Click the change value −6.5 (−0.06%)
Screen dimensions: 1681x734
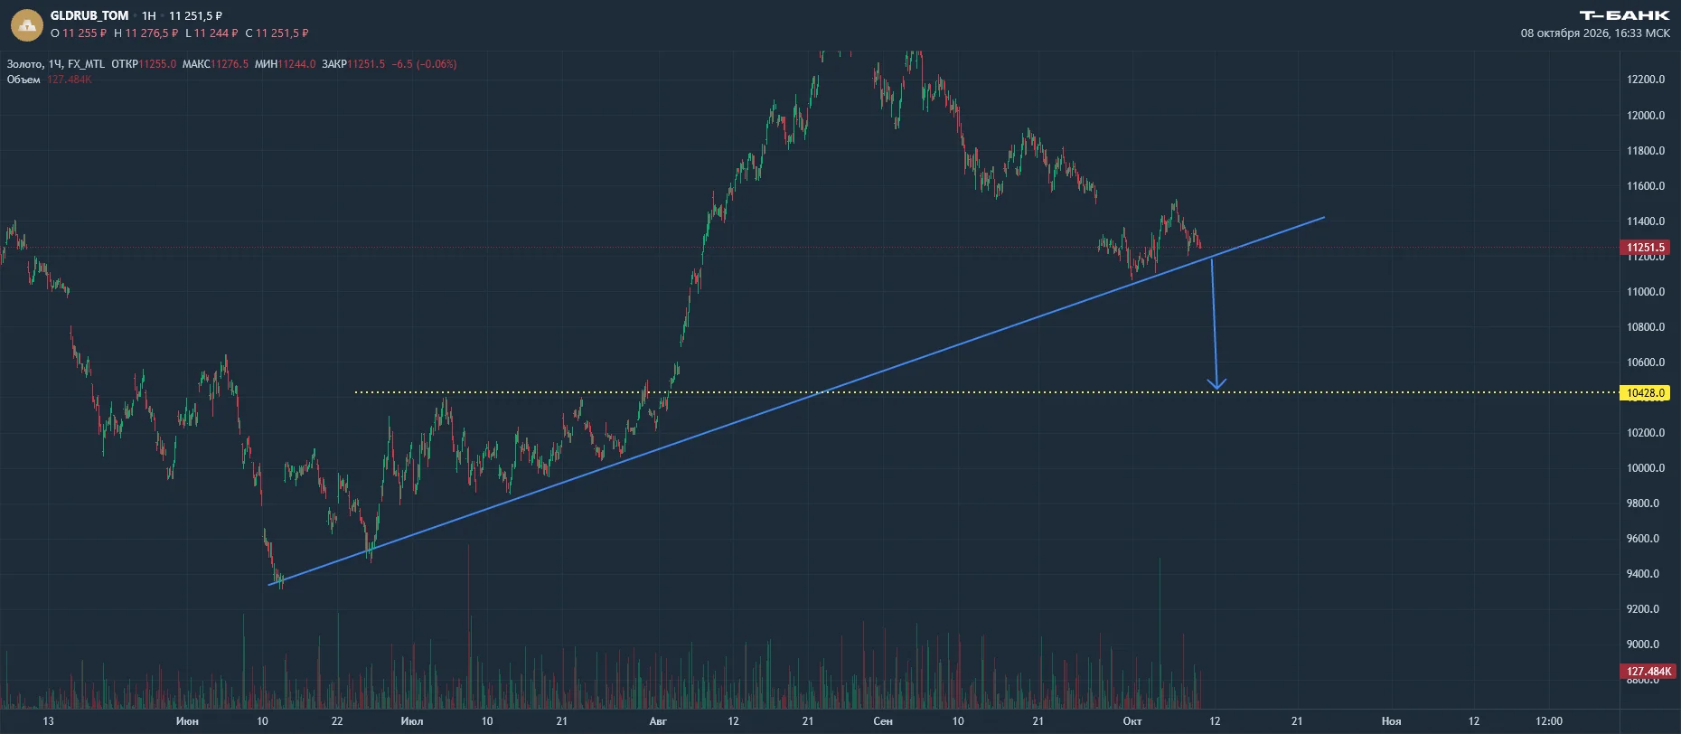[424, 64]
